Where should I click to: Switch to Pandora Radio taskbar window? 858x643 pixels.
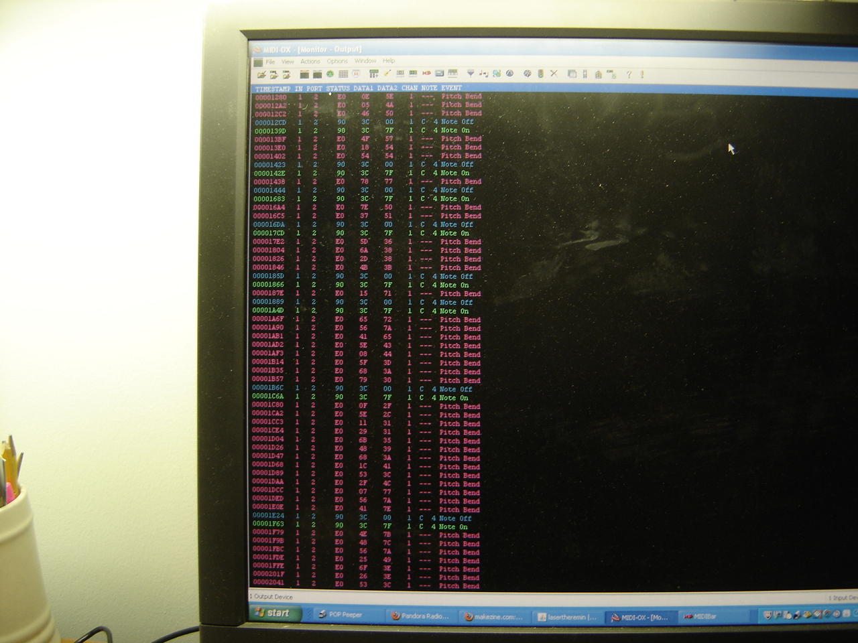coord(421,616)
